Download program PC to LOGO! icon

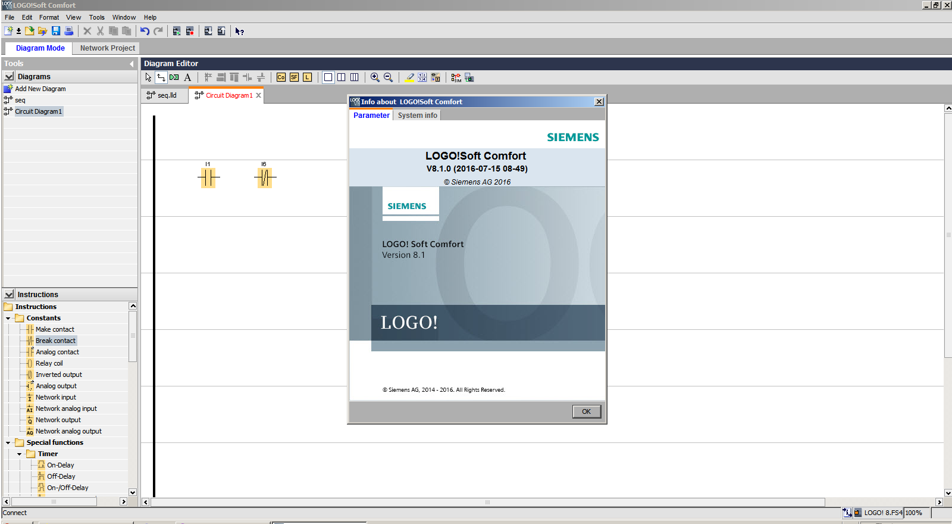[208, 31]
